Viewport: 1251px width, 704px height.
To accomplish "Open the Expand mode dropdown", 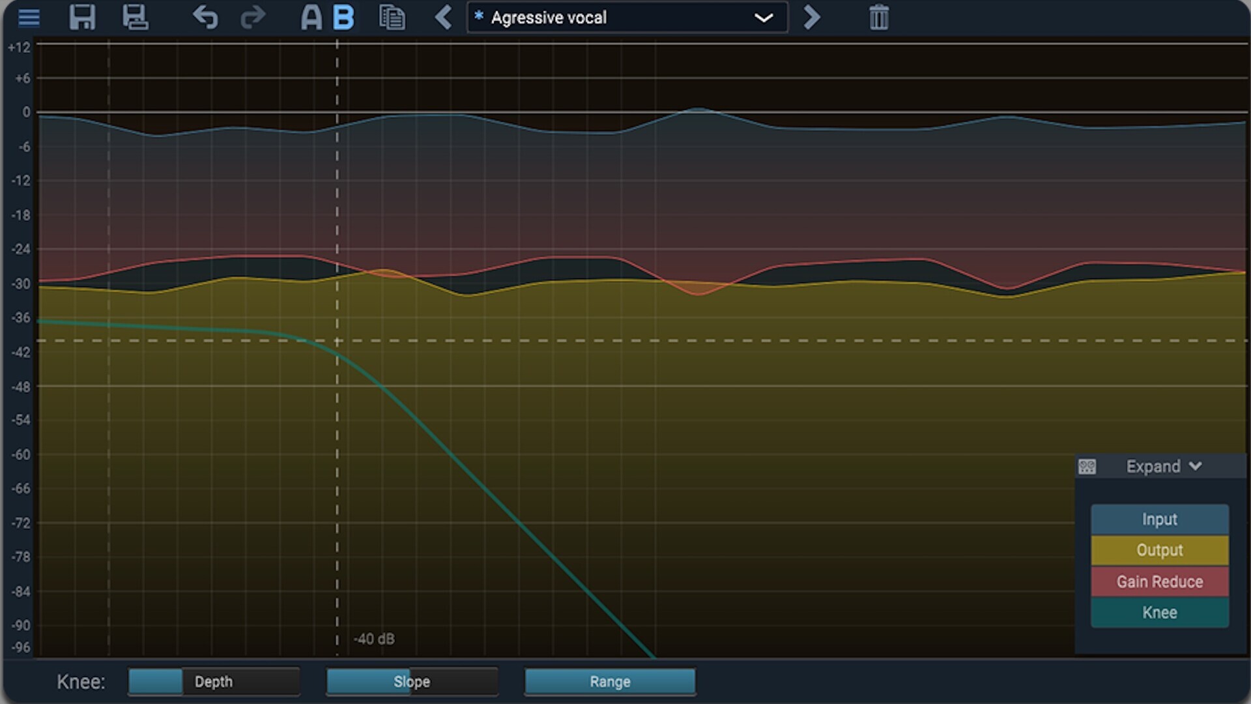I will [1164, 467].
